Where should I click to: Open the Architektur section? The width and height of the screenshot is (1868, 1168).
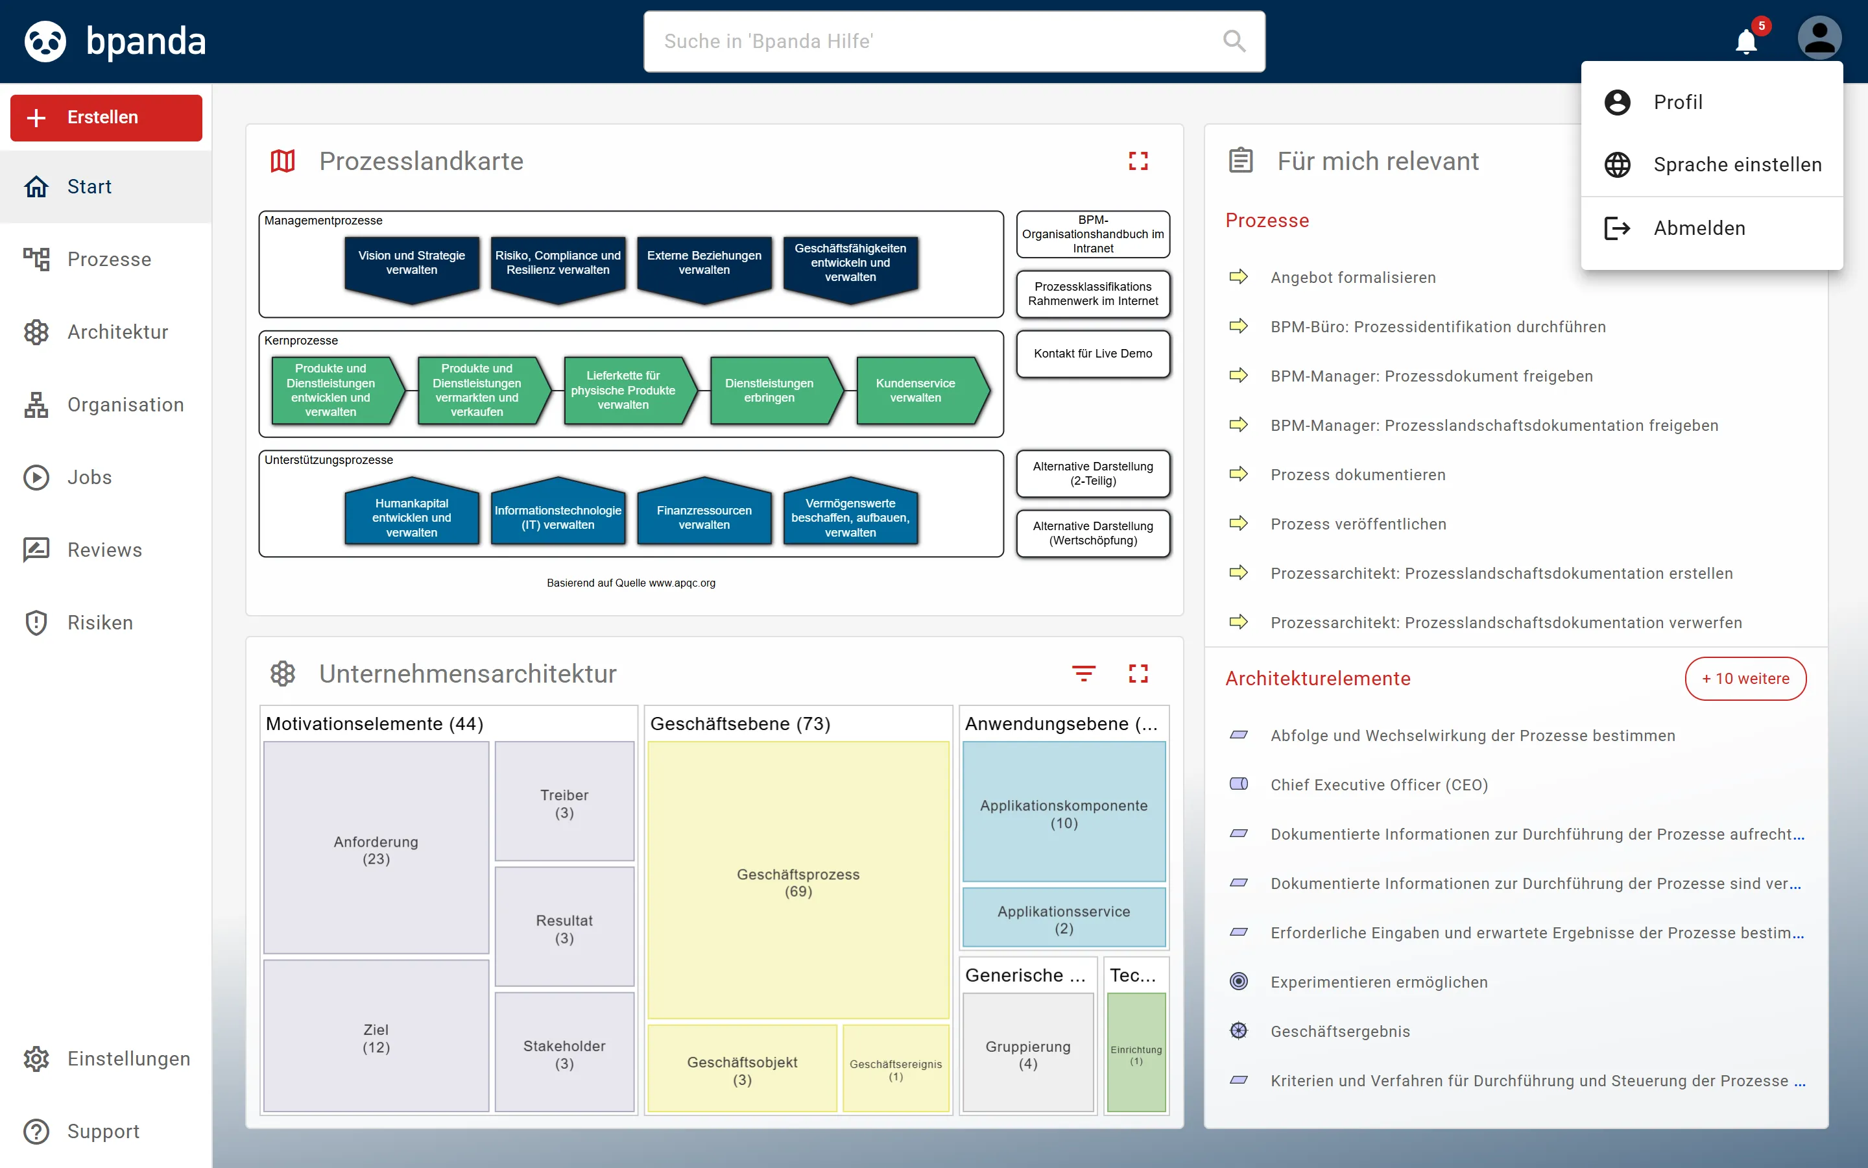coord(106,332)
